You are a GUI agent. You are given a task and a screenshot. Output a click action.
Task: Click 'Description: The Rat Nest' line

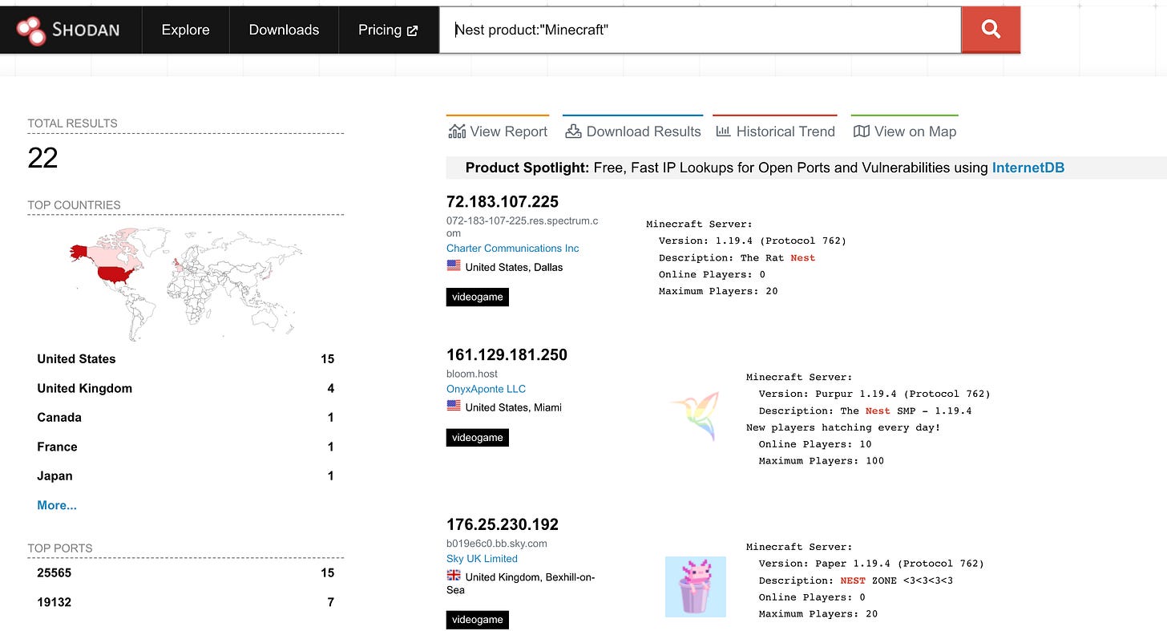pyautogui.click(x=737, y=257)
